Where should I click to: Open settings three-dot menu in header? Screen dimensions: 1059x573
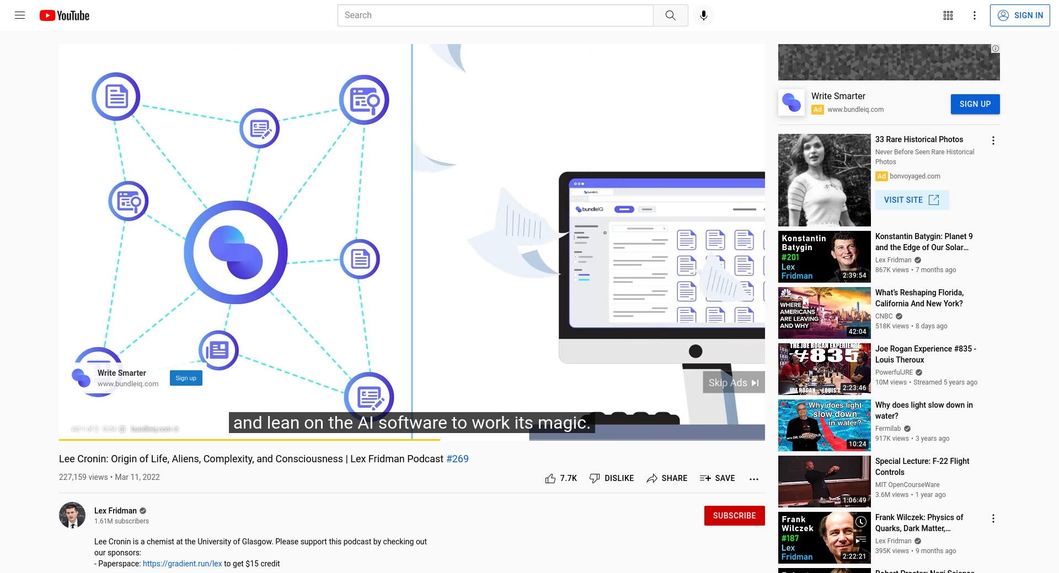(x=975, y=15)
